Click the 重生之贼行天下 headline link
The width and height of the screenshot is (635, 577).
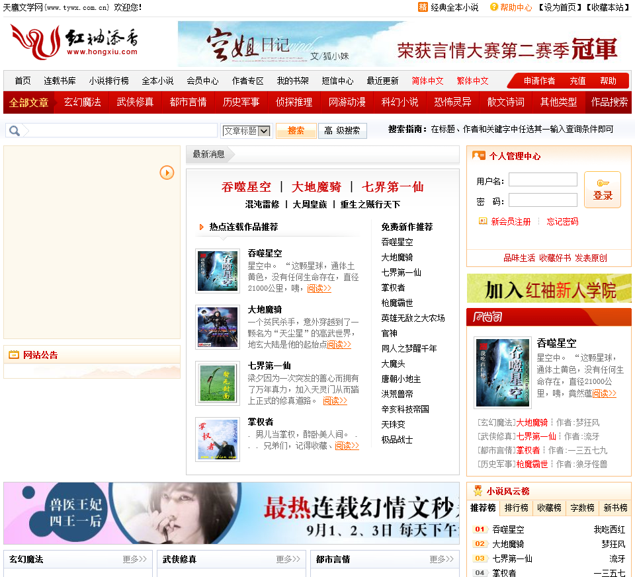coord(370,204)
